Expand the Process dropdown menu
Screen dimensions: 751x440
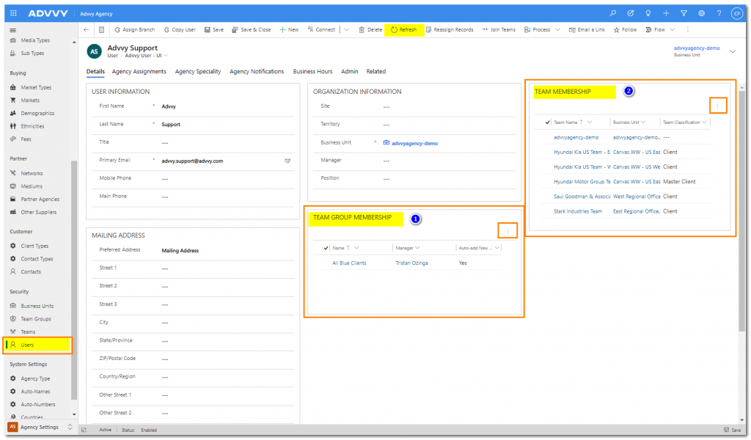(557, 30)
